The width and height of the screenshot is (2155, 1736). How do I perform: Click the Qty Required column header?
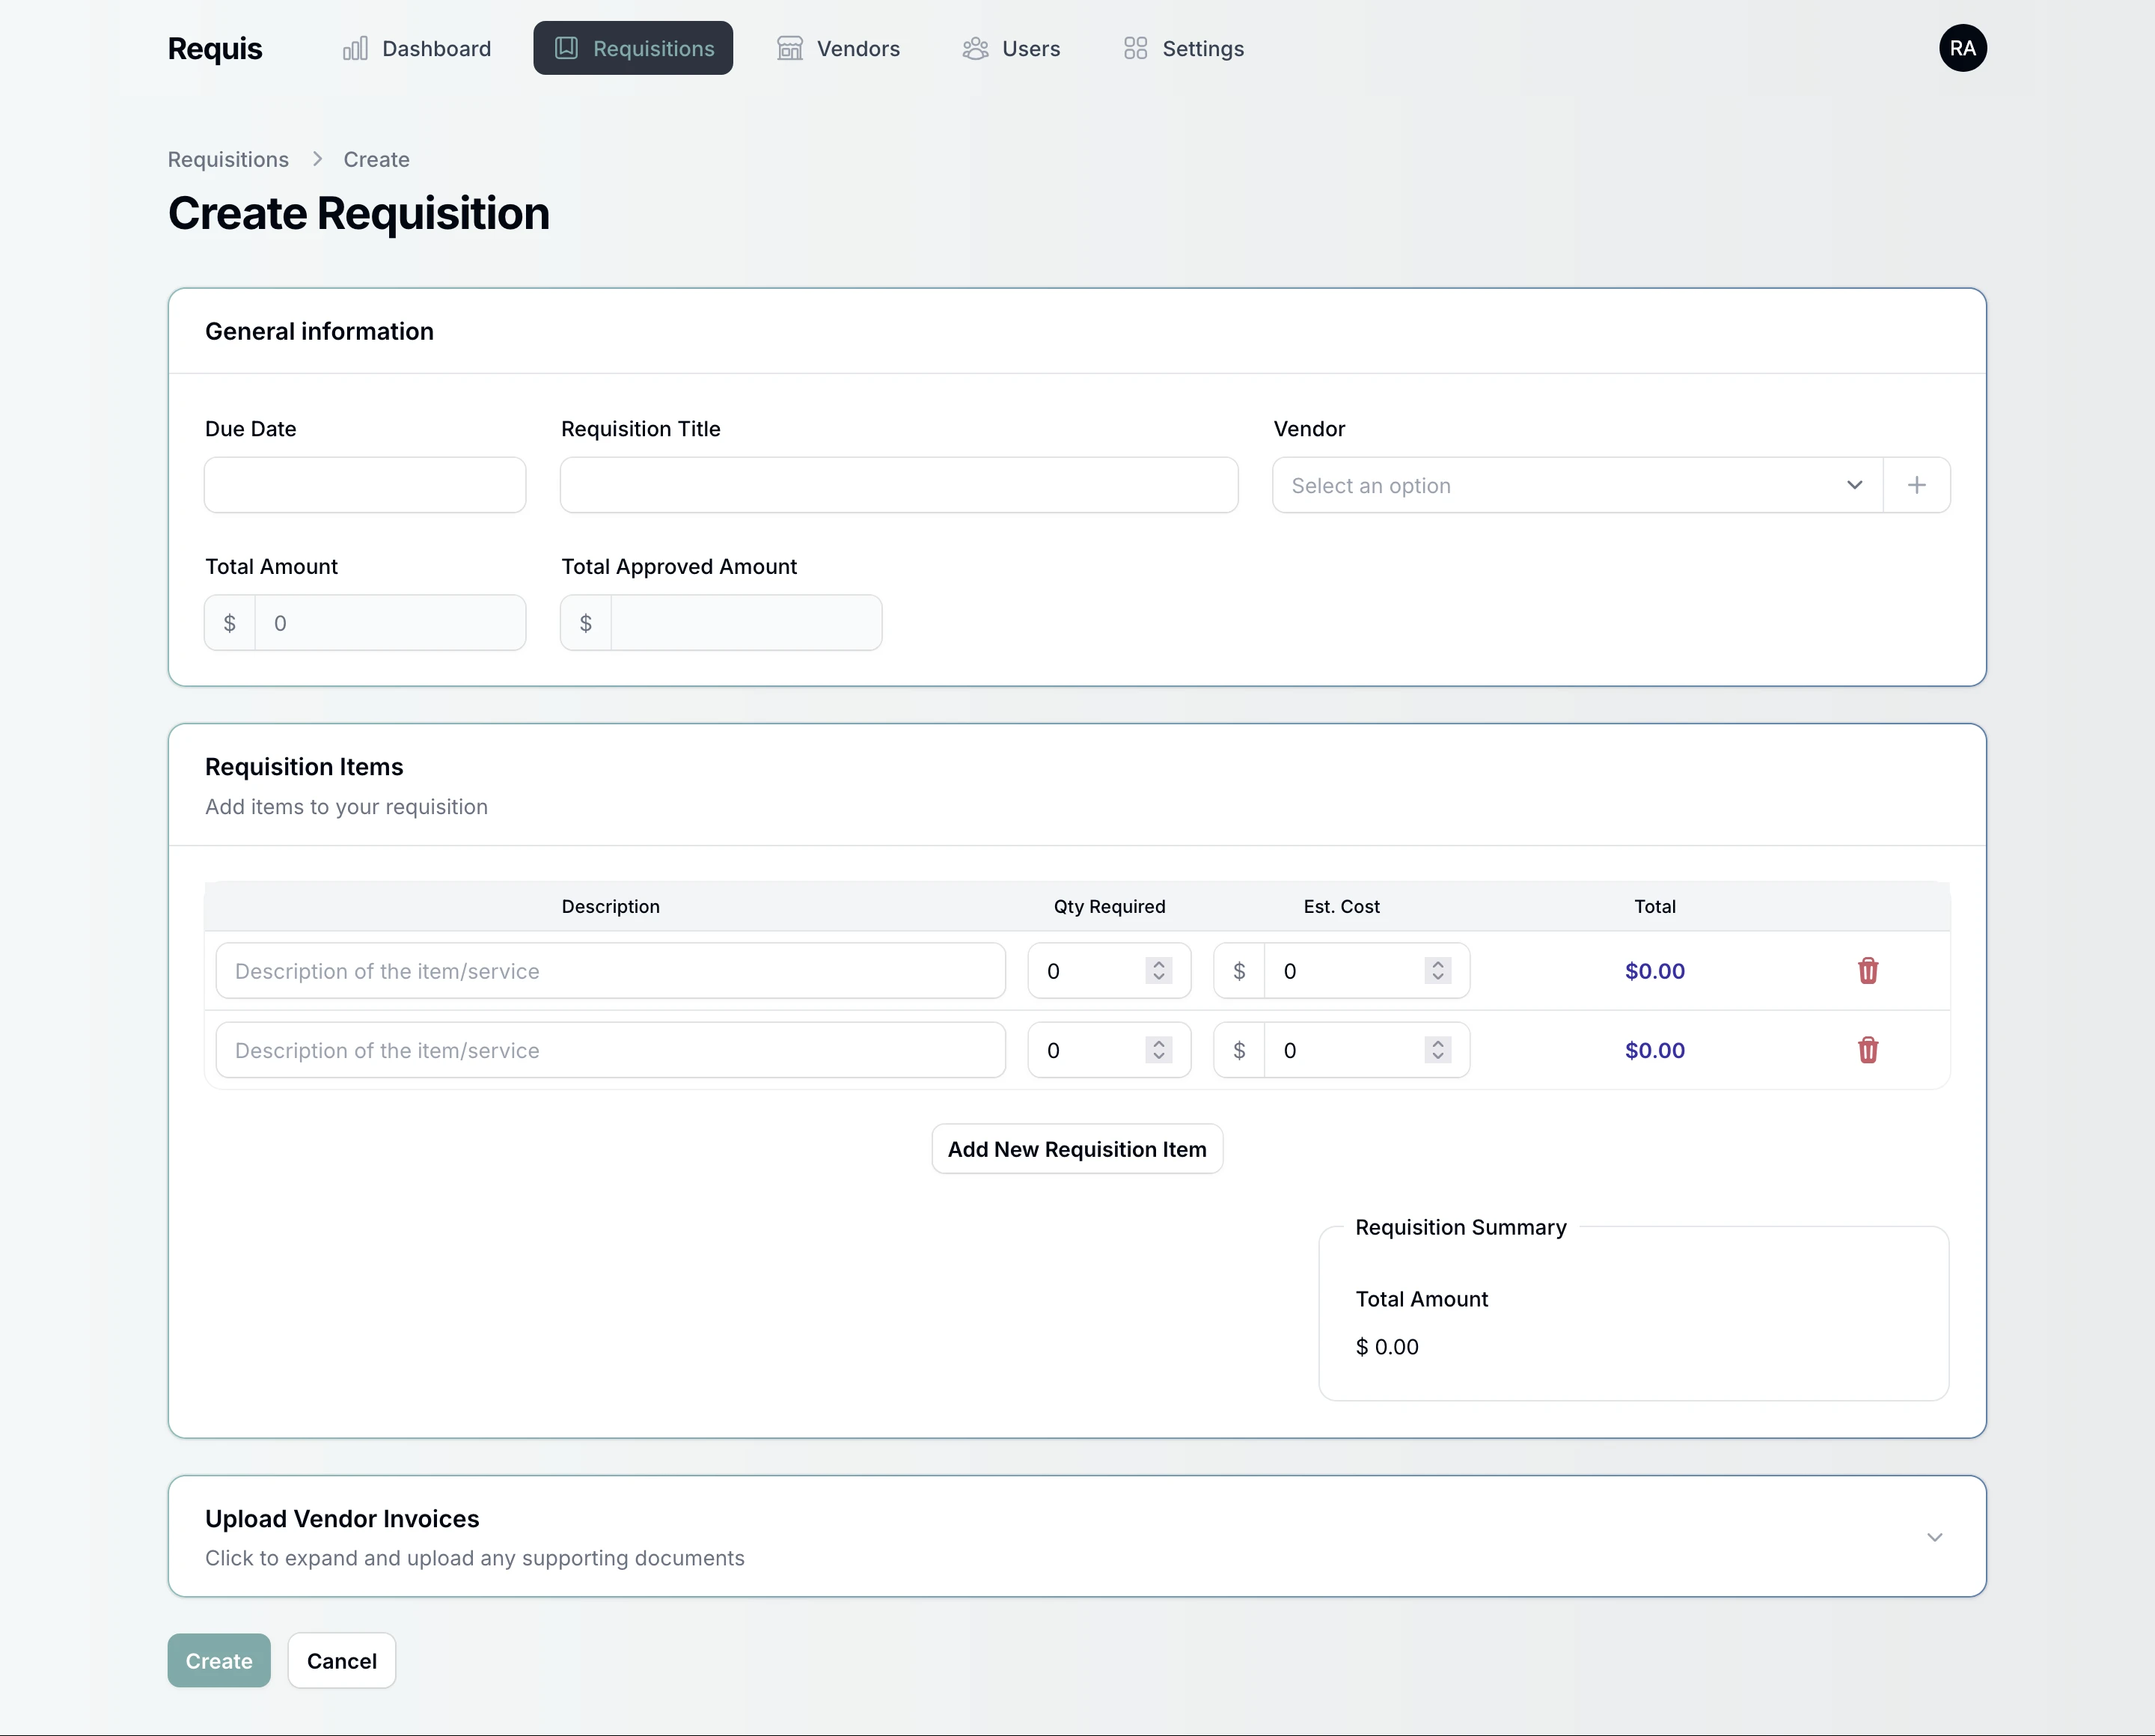[1109, 906]
